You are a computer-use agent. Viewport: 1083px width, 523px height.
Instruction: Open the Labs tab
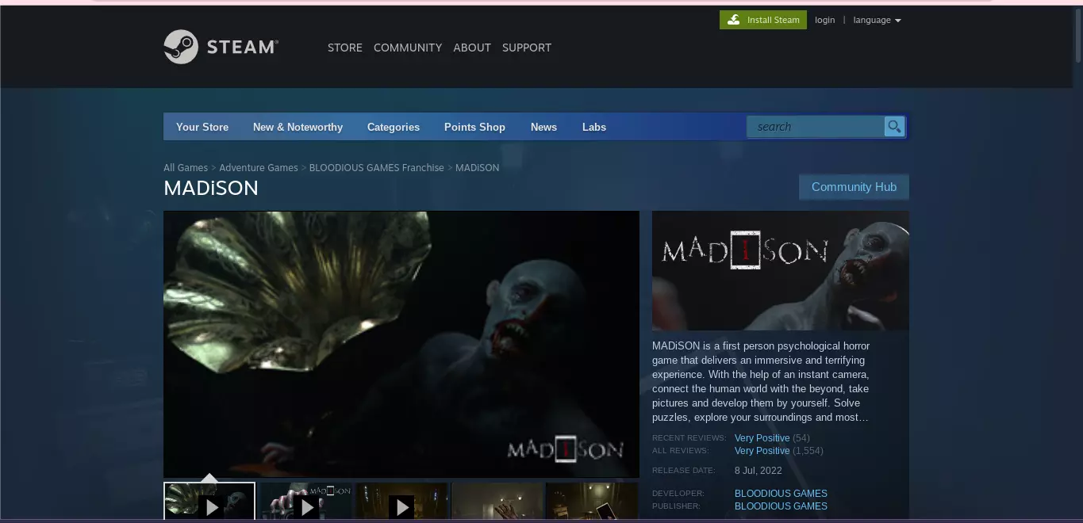pyautogui.click(x=594, y=127)
